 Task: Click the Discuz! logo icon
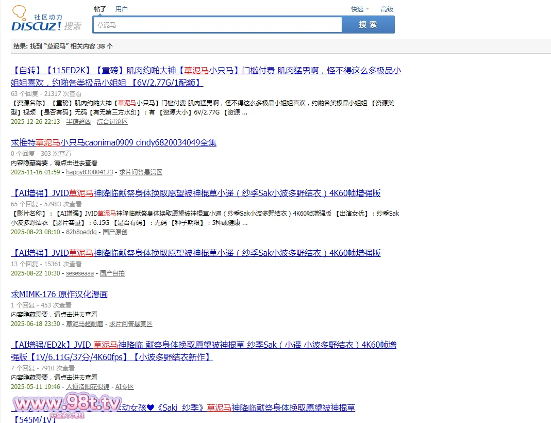pos(36,20)
